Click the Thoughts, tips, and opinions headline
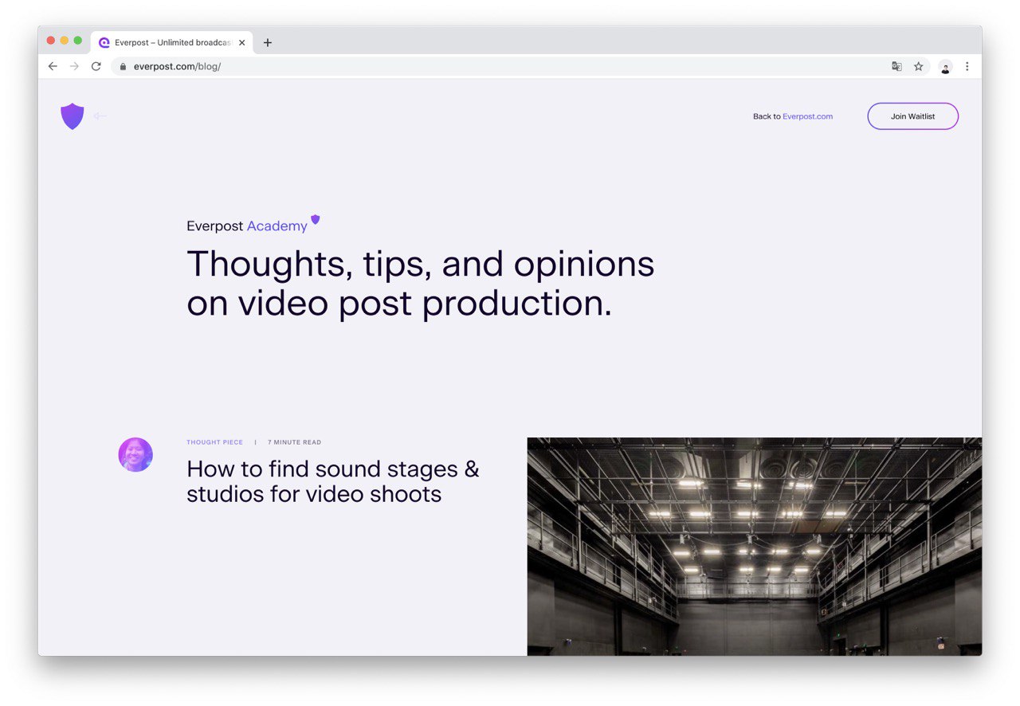This screenshot has width=1020, height=706. (420, 284)
